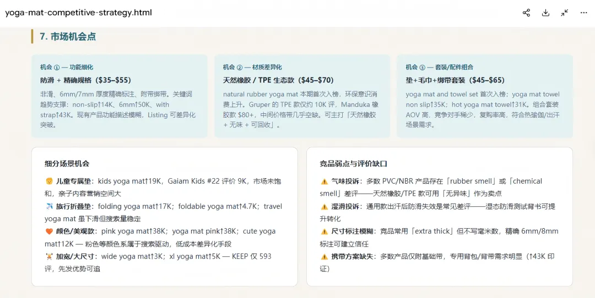Click the bold text 儿童专属垫
This screenshot has width=595, height=298.
tap(74, 181)
